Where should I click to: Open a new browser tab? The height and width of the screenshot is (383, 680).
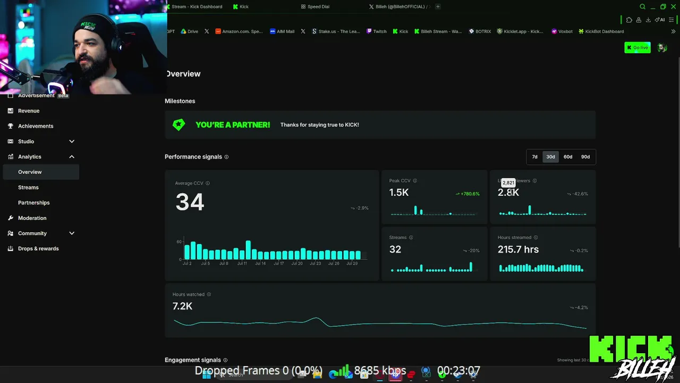point(438,6)
